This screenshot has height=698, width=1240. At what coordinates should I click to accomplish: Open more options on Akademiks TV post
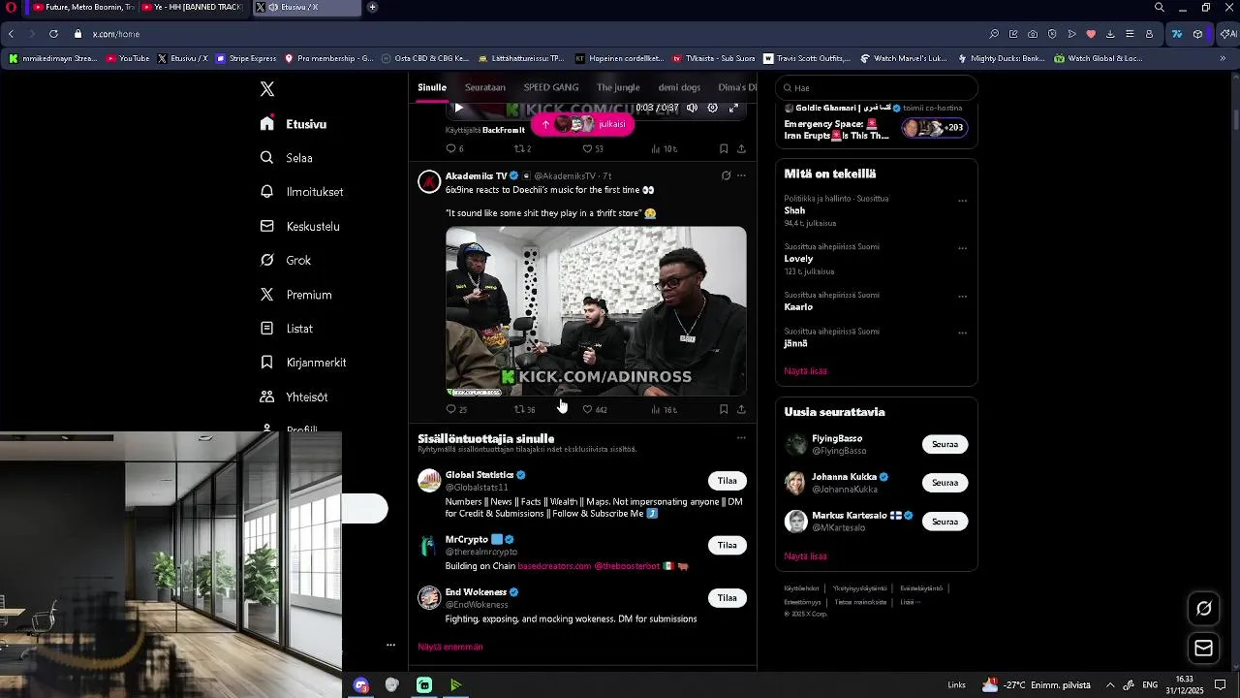tap(741, 175)
